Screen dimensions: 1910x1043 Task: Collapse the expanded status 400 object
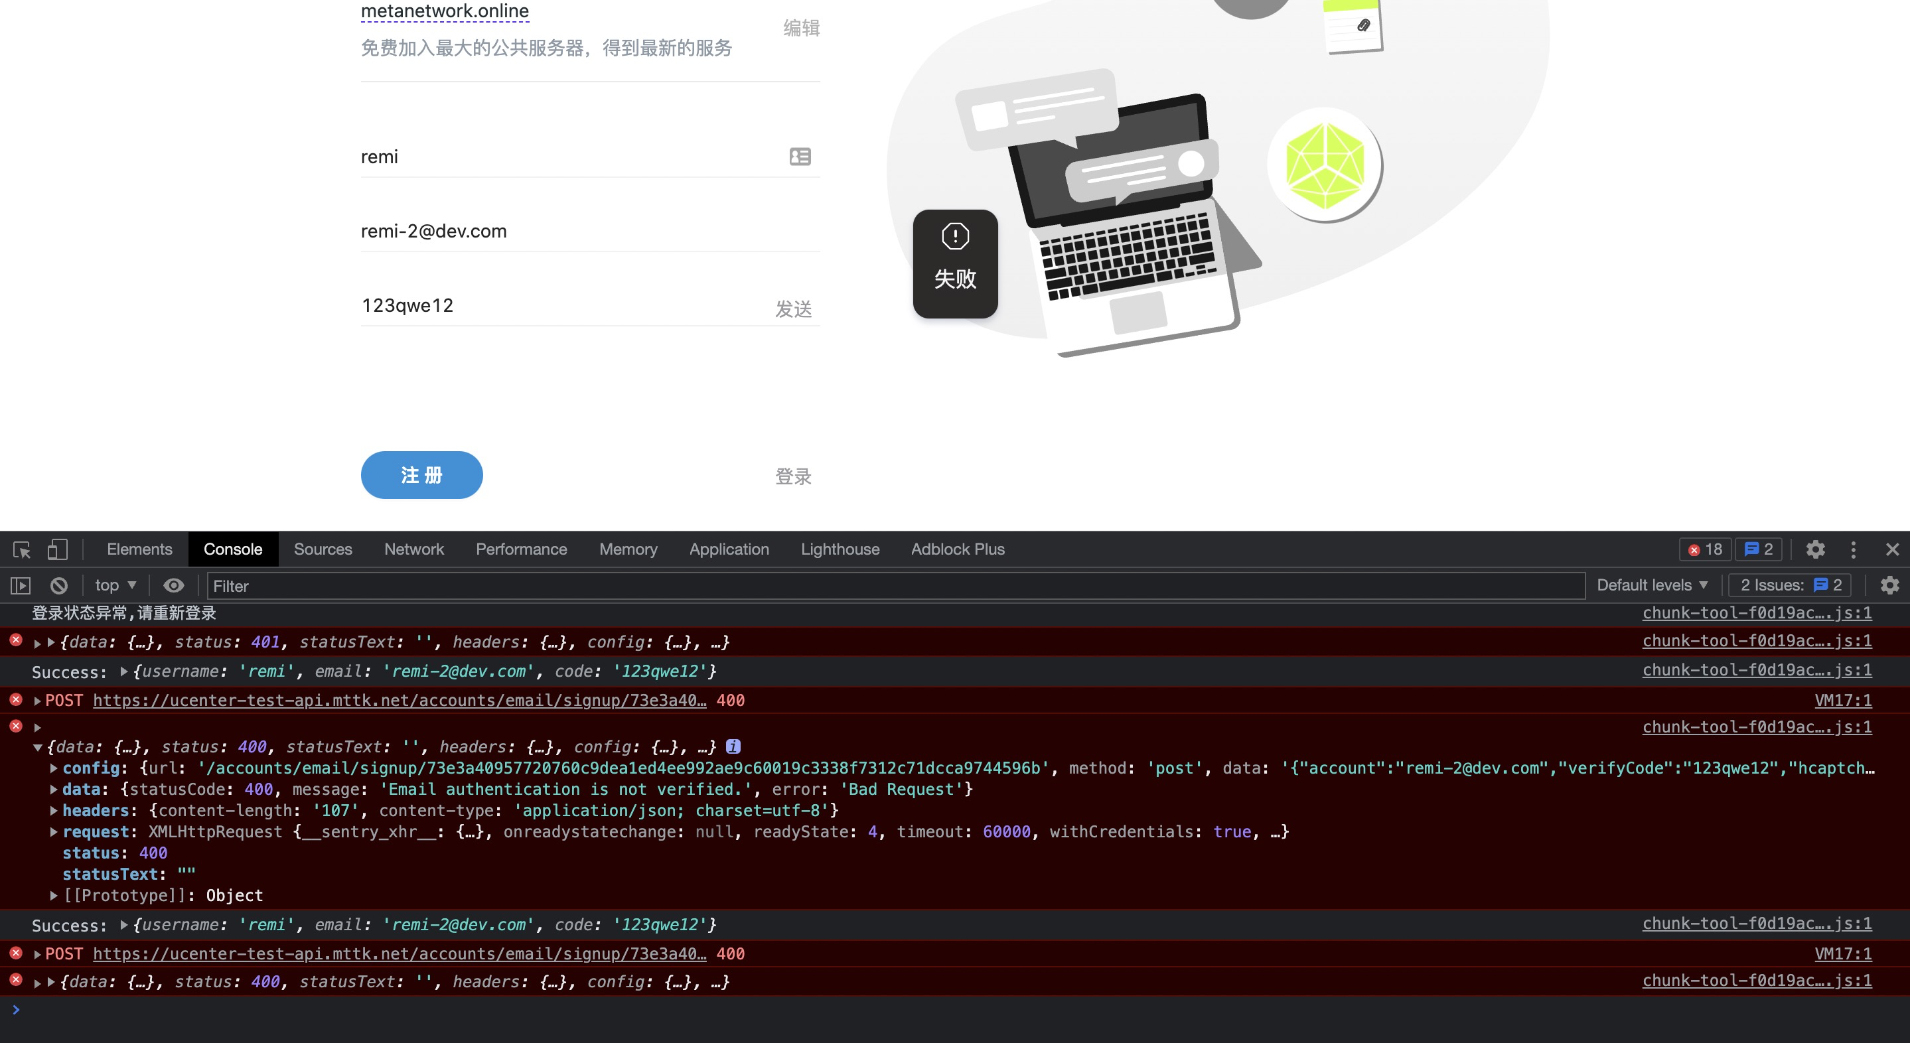click(37, 747)
